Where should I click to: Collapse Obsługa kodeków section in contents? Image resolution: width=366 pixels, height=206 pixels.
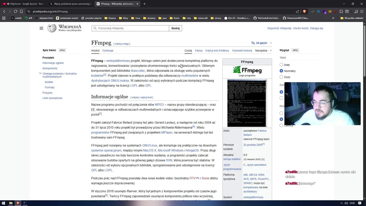pos(40,74)
